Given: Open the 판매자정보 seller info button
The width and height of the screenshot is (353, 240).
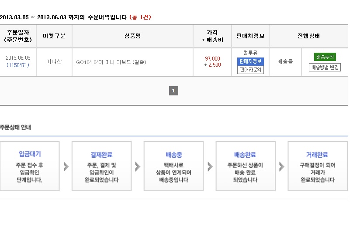Looking at the screenshot, I should (x=250, y=61).
